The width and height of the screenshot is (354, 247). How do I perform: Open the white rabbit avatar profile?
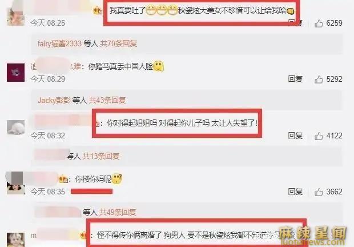[15, 128]
